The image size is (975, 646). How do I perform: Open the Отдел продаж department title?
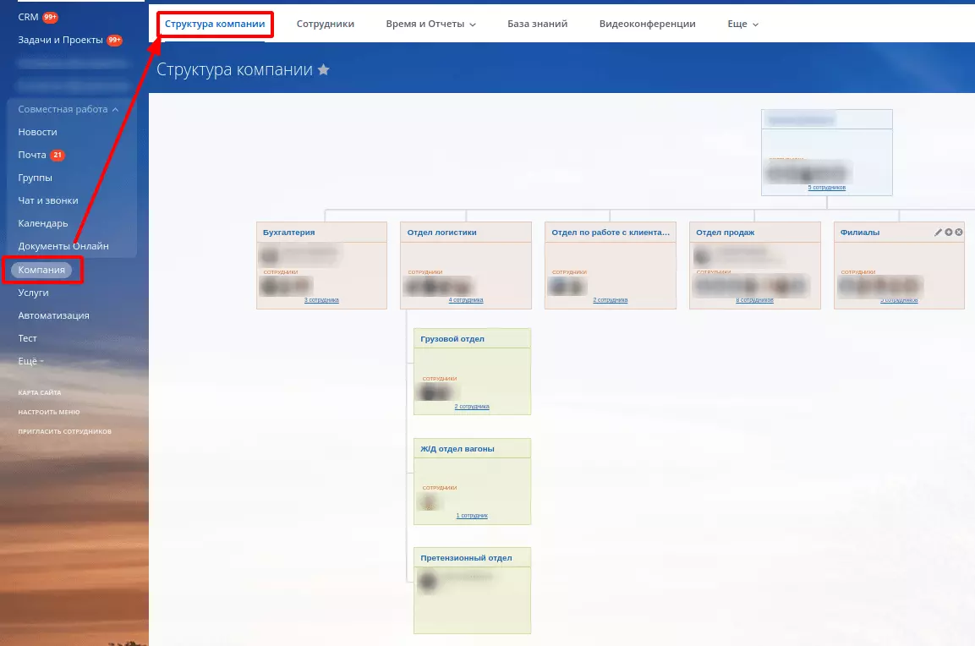coord(725,233)
